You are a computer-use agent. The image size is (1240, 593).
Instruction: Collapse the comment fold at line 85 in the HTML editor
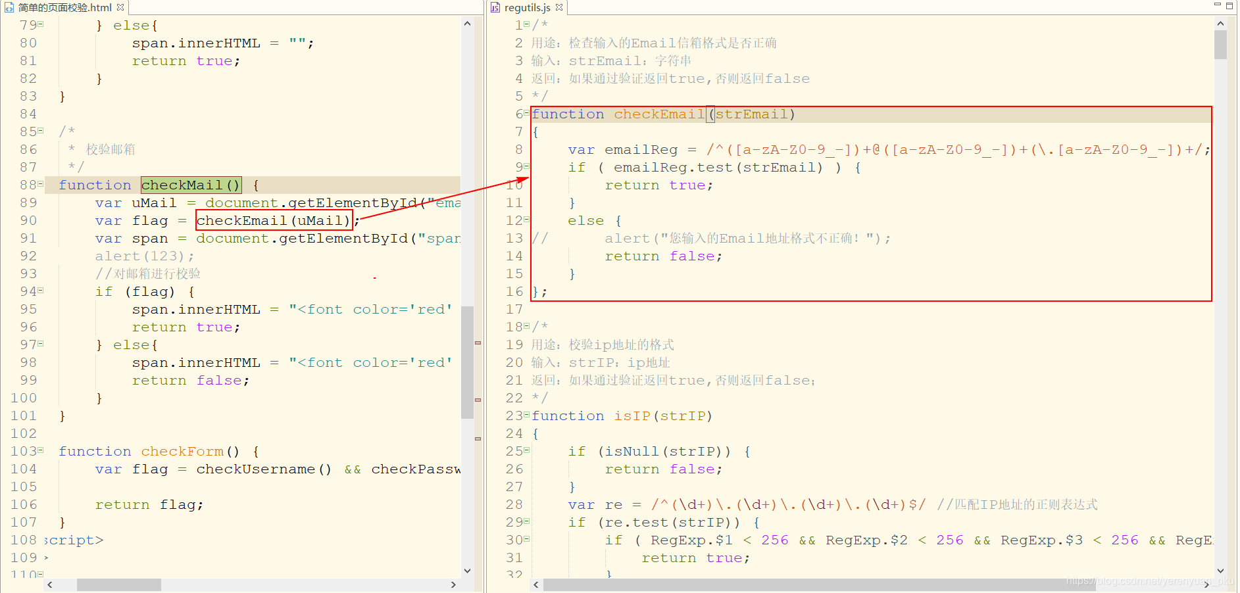[41, 131]
